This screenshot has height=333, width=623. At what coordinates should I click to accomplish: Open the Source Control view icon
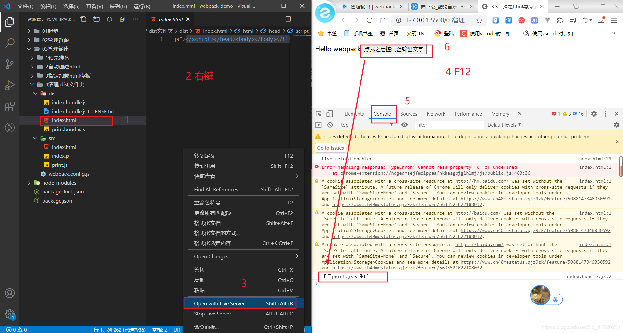pyautogui.click(x=10, y=64)
